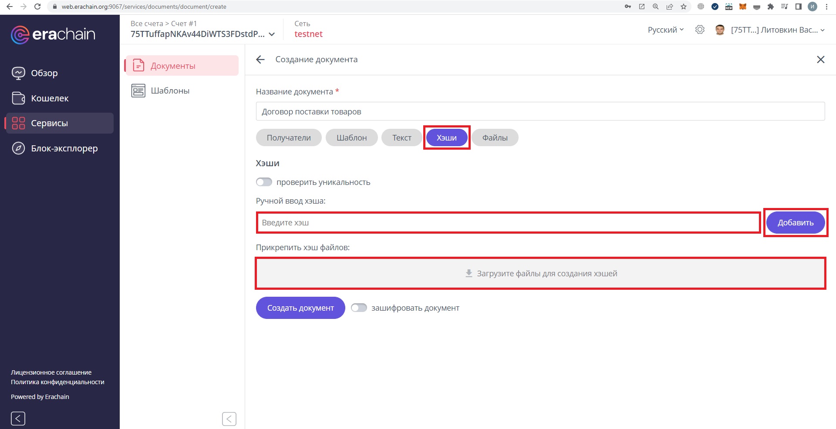
Task: Switch to the Получатели tab
Action: [x=288, y=137]
